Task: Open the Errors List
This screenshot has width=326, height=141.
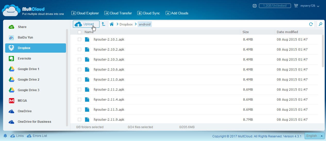Action: (37, 136)
